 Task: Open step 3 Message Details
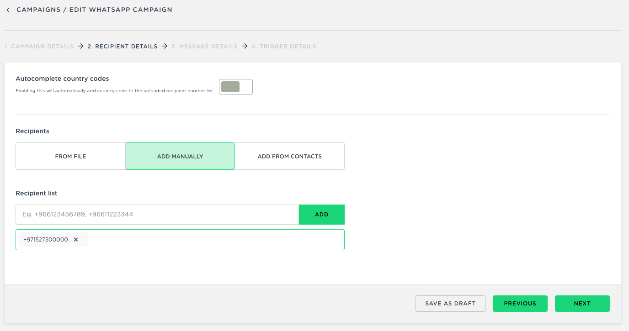(204, 47)
